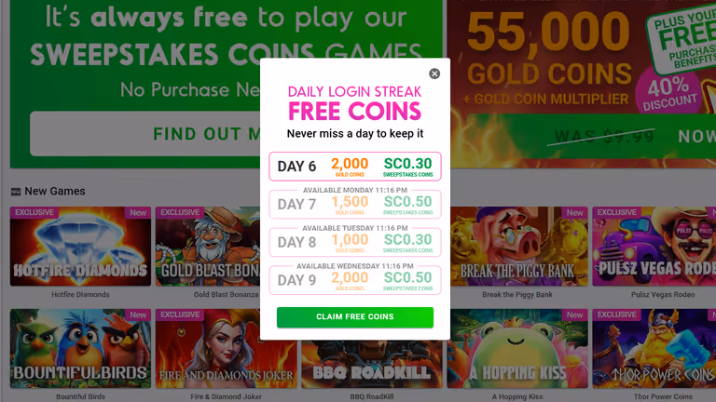
Task: Click the Claim Free Coins button
Action: [355, 316]
